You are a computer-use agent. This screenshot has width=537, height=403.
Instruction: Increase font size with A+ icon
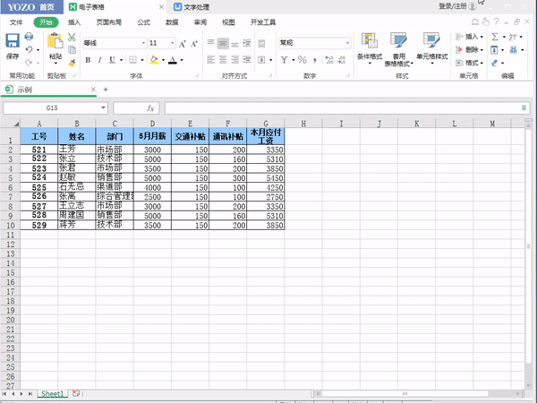pos(183,44)
